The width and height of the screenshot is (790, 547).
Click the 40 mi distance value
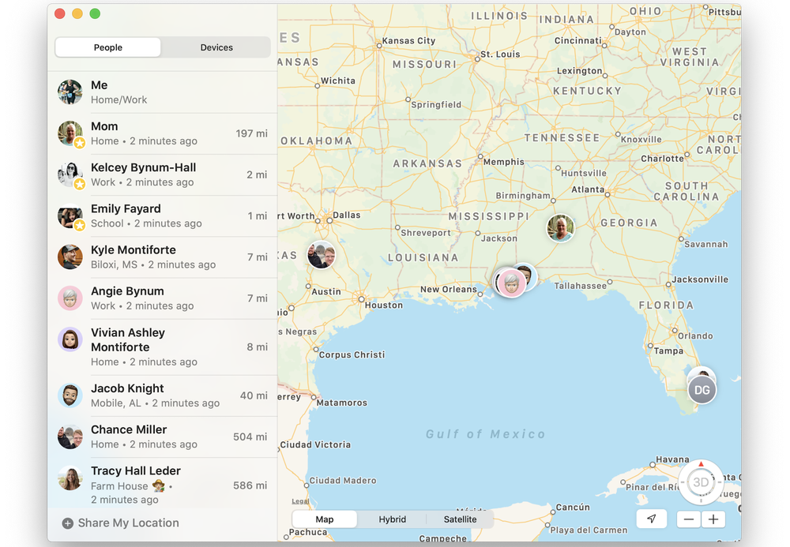(254, 395)
